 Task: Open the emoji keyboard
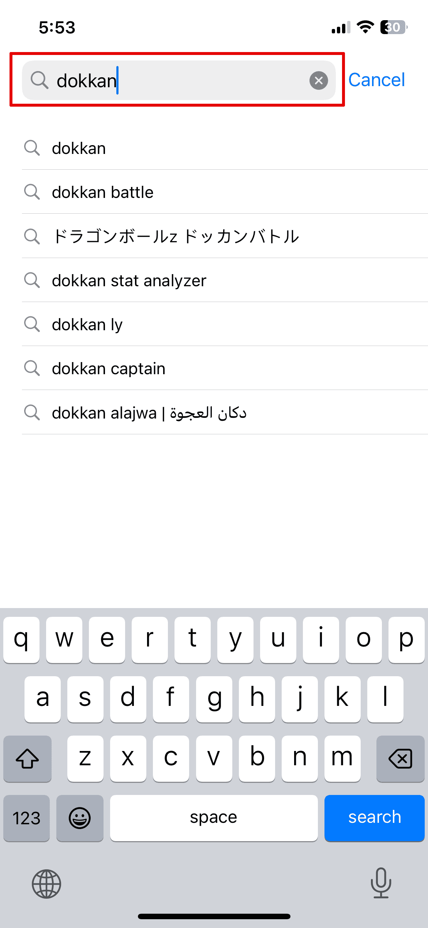tap(80, 818)
